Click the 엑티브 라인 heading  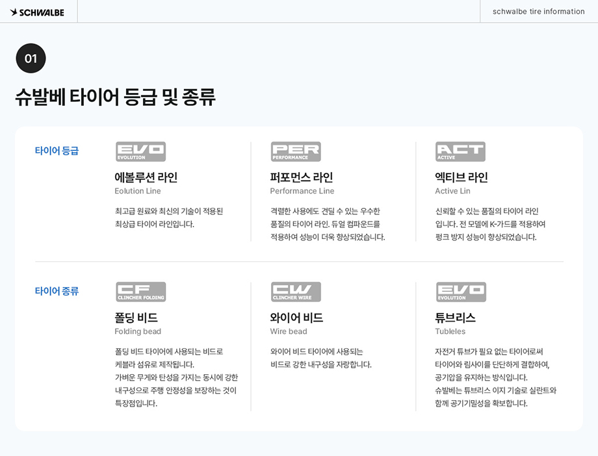coord(461,177)
